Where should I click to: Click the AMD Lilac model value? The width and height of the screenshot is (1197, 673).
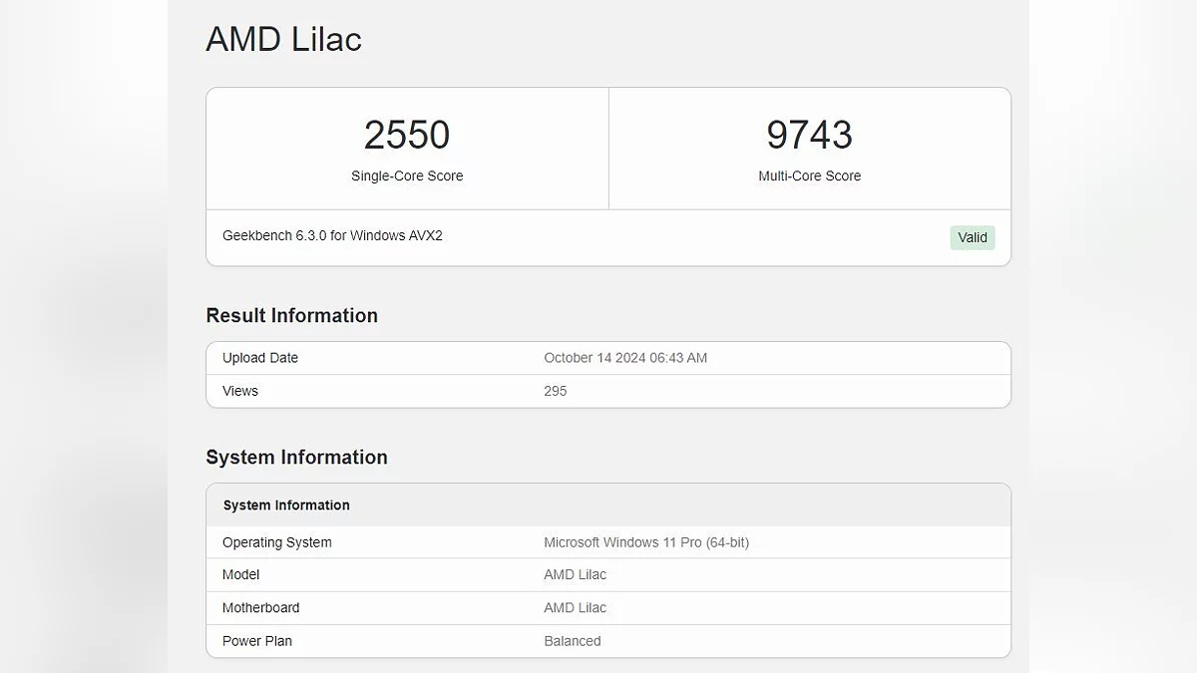pos(575,574)
